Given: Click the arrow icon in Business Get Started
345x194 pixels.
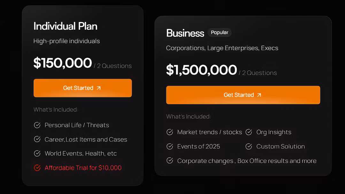Looking at the screenshot, I should (259, 95).
